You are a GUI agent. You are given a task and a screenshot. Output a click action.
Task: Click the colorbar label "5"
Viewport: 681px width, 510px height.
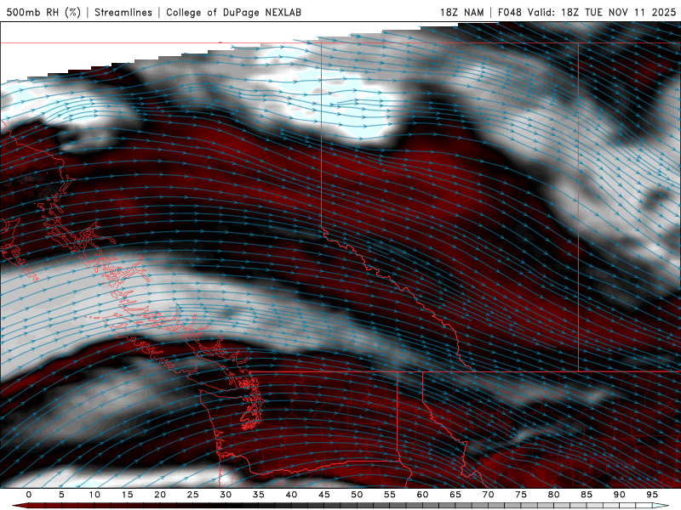[x=61, y=495]
